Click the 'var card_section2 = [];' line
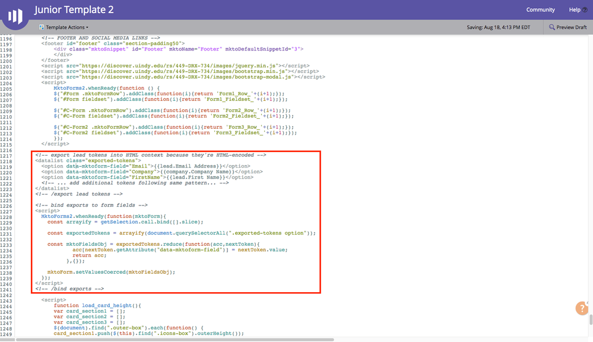This screenshot has height=342, width=593. click(89, 316)
